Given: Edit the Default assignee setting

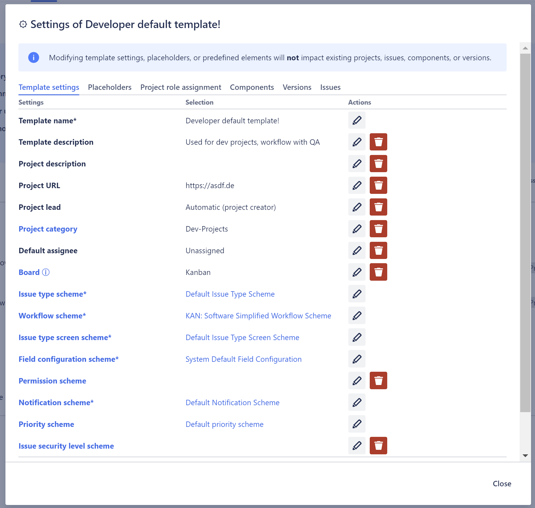Looking at the screenshot, I should click(357, 251).
